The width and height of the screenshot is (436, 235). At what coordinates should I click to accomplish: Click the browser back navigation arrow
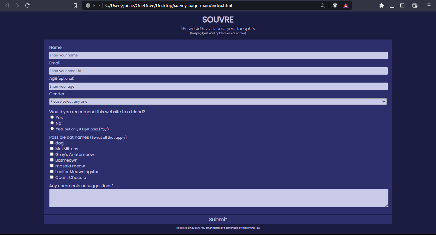tap(7, 5)
